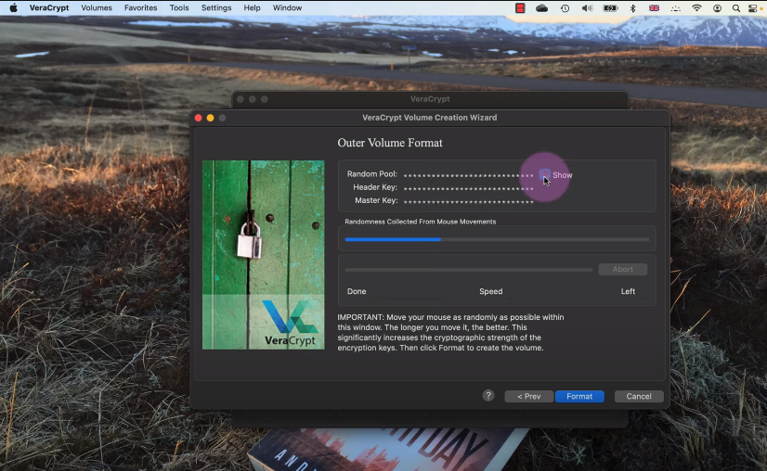
Task: Open the Help menu
Action: 252,7
